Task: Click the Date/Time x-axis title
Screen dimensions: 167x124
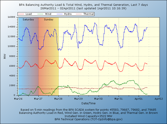Action: 89,103
